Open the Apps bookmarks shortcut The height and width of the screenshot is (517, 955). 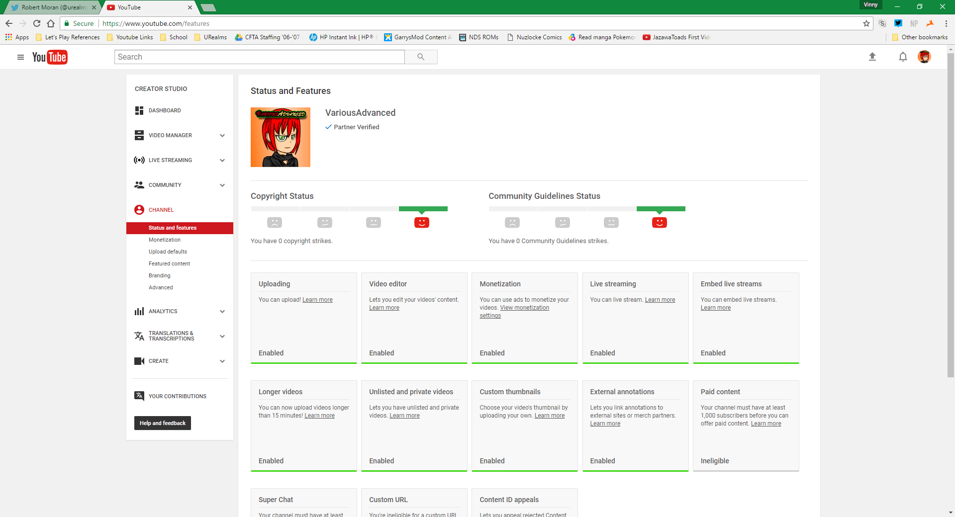[17, 37]
